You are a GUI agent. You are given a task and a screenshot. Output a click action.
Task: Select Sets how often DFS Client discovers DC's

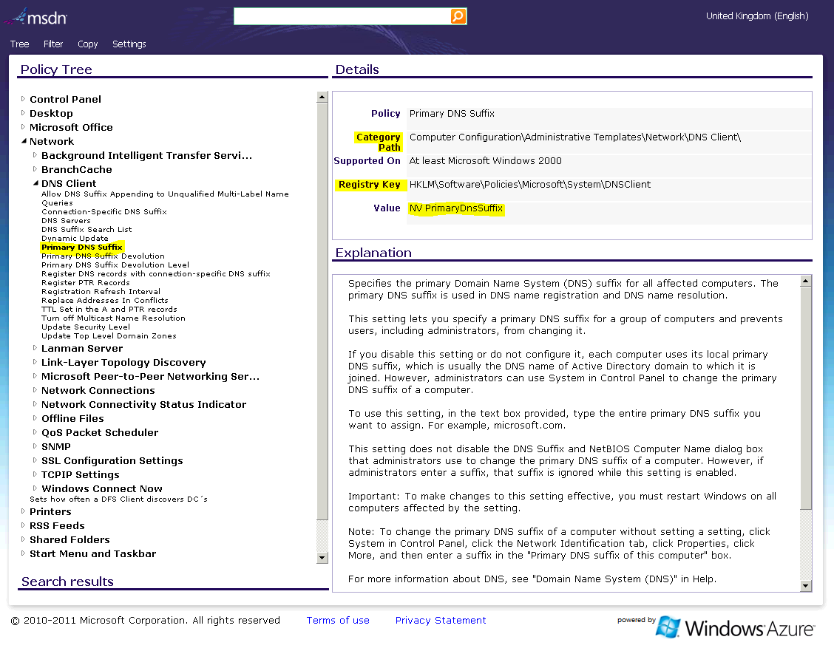coord(118,499)
